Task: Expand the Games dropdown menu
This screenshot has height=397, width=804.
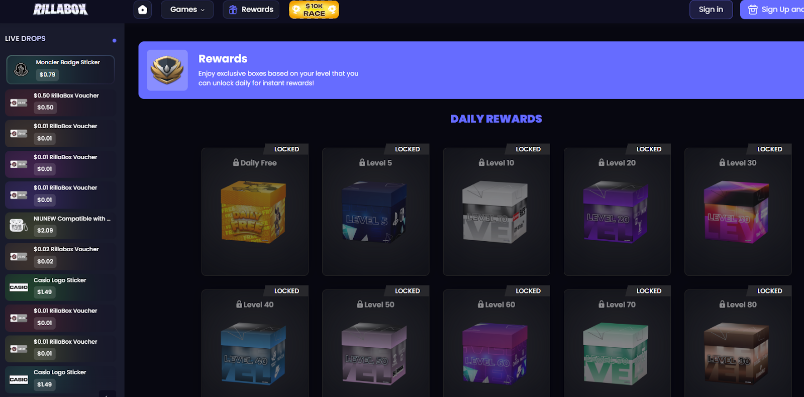Action: pos(187,10)
